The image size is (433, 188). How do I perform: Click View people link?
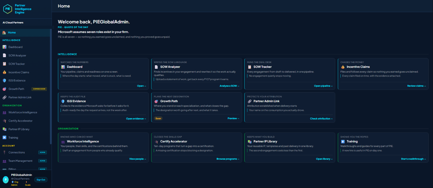click(x=138, y=159)
